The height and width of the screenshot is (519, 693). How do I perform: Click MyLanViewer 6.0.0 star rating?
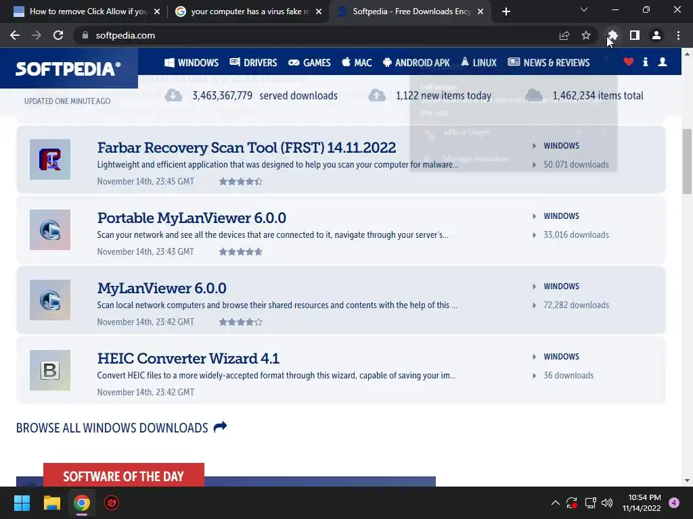[241, 322]
